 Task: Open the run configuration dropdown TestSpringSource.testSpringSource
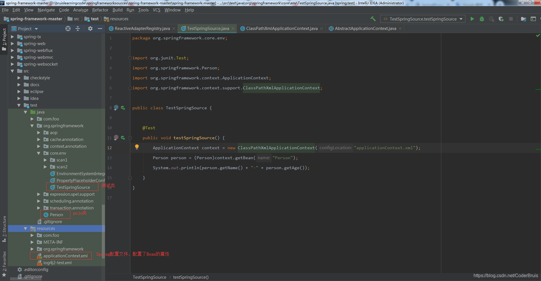pos(423,19)
